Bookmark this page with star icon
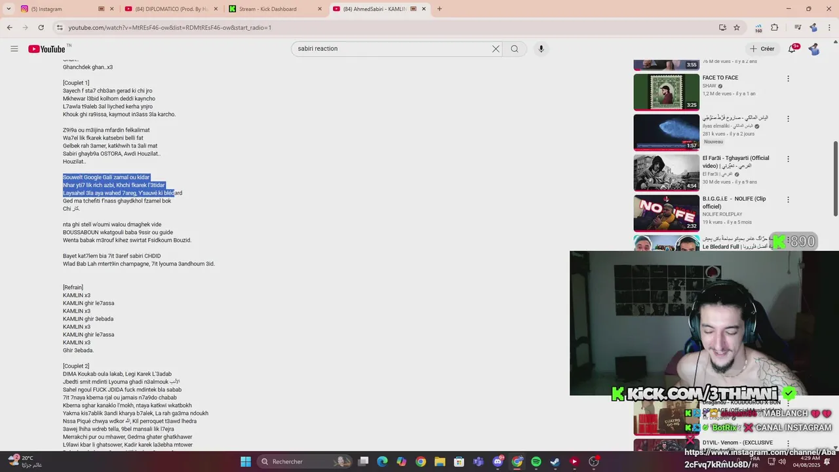 coord(737,28)
